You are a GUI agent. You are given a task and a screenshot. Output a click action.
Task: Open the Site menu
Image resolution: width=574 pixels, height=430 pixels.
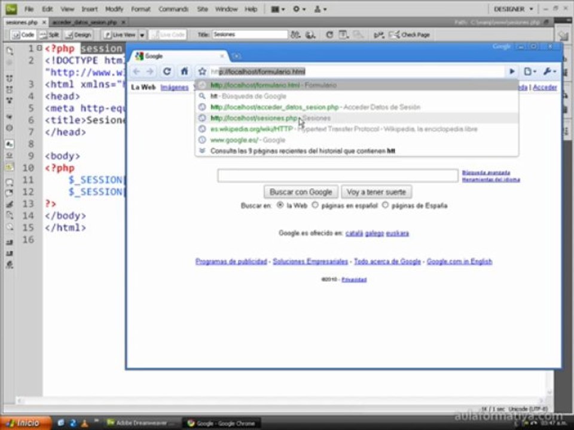click(203, 9)
